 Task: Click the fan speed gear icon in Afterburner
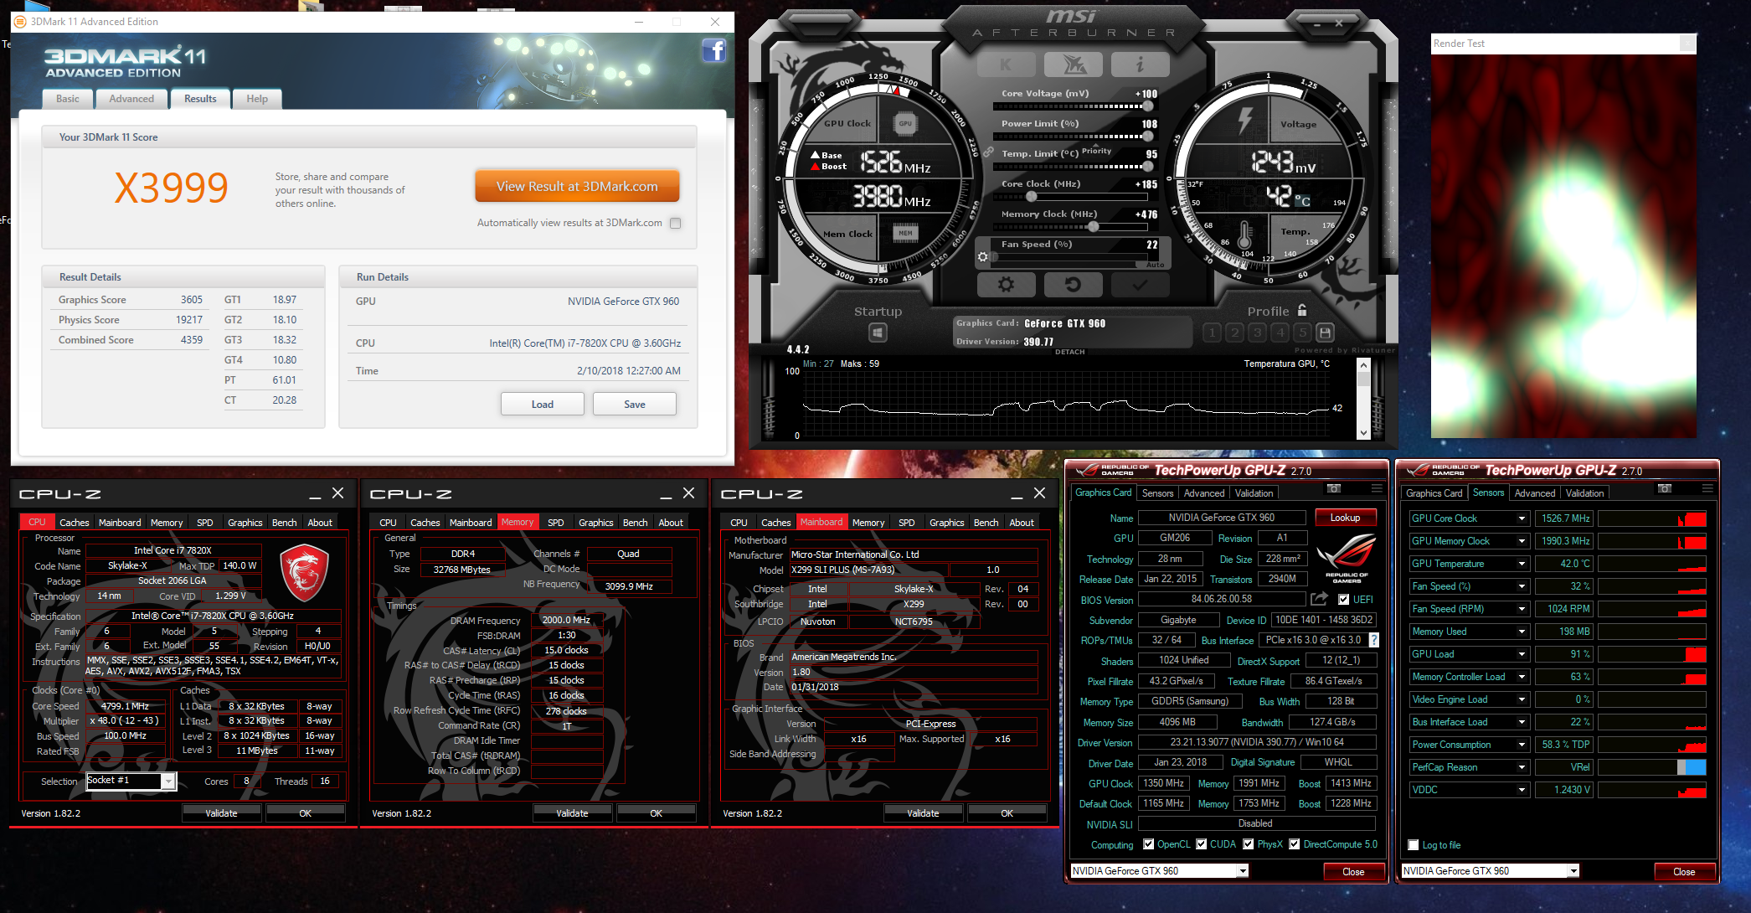(983, 257)
